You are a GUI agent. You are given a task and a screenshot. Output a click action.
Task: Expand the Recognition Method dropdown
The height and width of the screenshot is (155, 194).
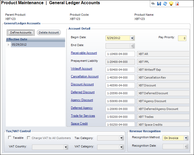click(x=186, y=138)
